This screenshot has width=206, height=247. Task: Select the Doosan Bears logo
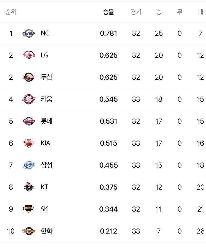point(29,77)
